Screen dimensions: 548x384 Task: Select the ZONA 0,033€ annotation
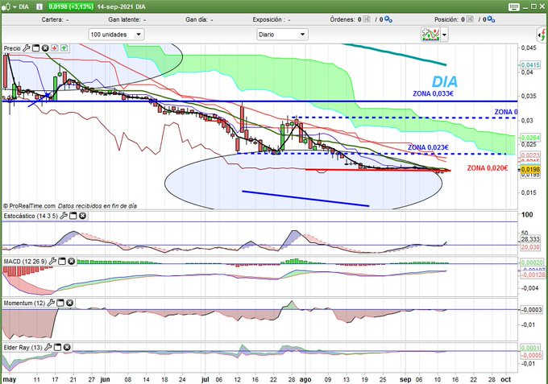point(433,93)
